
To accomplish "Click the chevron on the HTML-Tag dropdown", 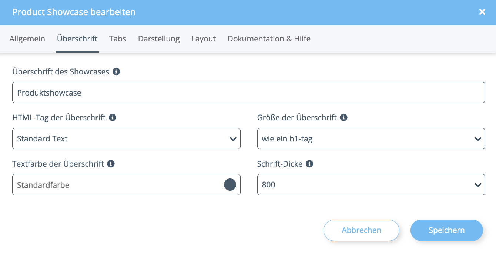I will coord(233,138).
